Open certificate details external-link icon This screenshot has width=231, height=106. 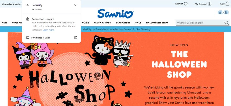click(x=76, y=38)
